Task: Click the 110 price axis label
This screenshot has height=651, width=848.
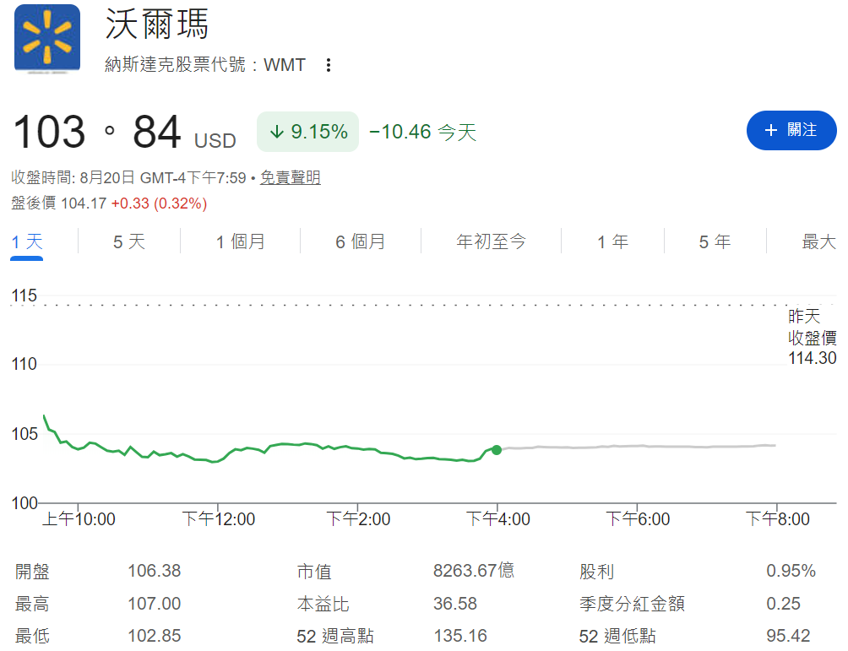Action: point(24,365)
